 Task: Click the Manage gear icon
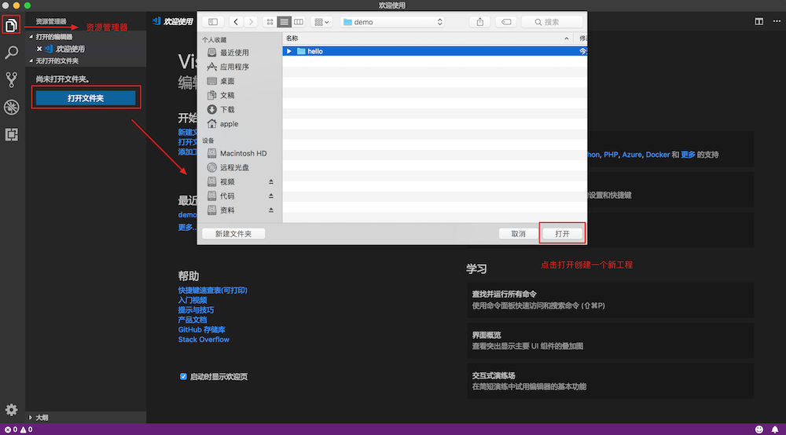click(x=12, y=410)
